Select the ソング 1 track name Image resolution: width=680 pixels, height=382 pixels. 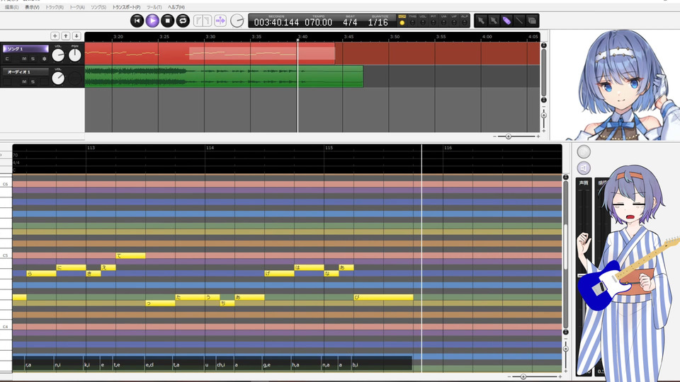click(25, 49)
